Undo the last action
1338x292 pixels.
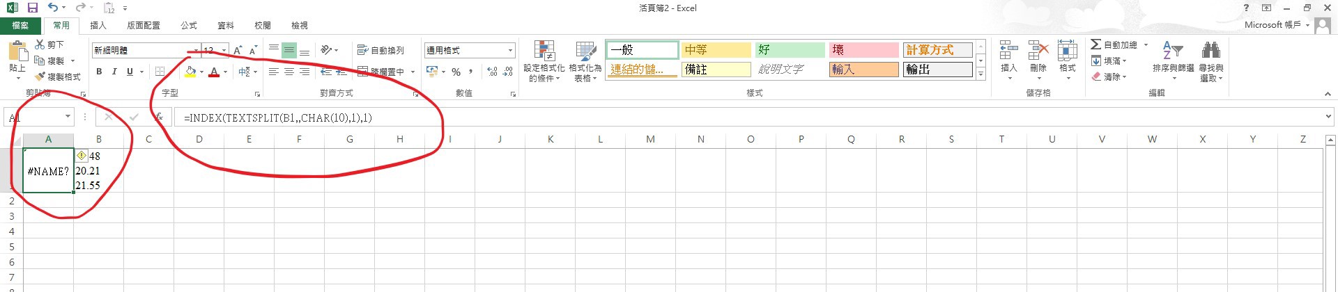pos(53,8)
